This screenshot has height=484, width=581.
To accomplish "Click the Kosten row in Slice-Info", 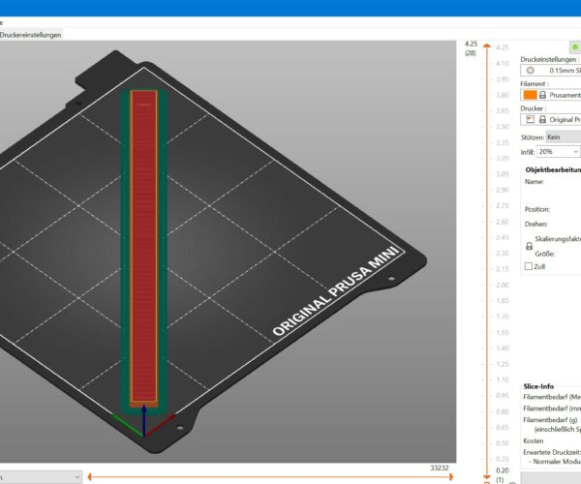I will pos(534,440).
